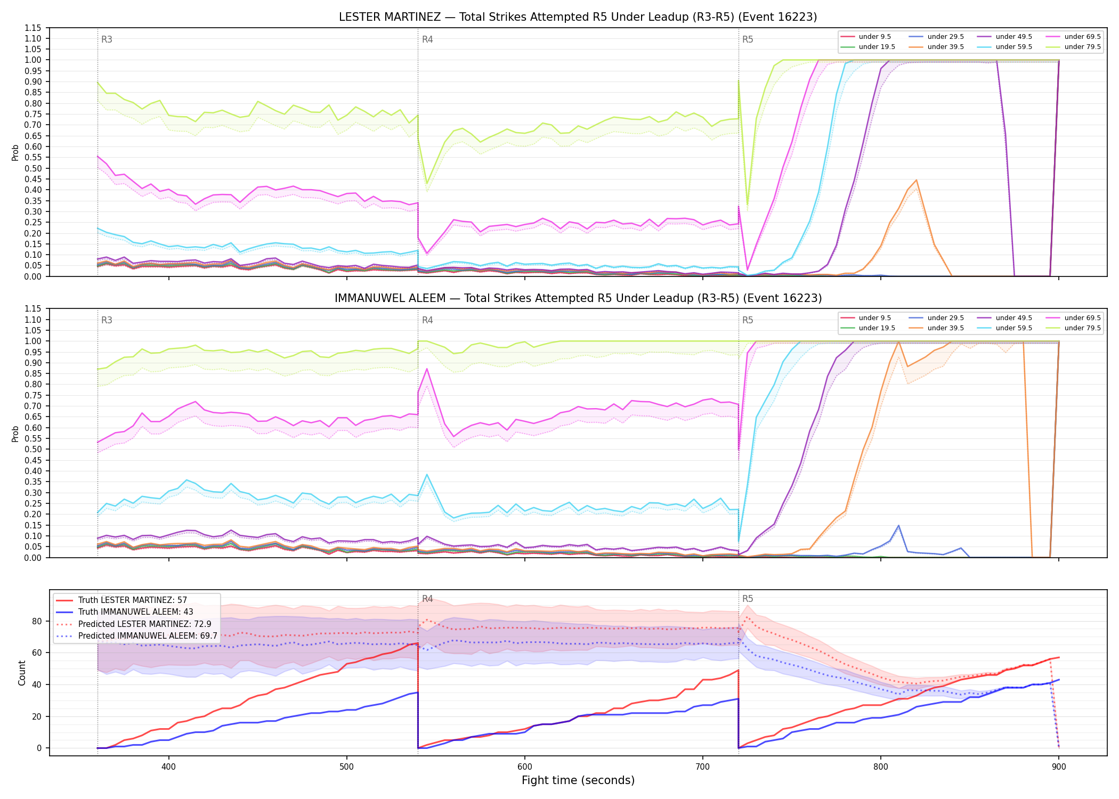Screen dimensions: 1119x799
Task: Click the R3 round marker in Lester Martinez chart
Action: click(107, 39)
